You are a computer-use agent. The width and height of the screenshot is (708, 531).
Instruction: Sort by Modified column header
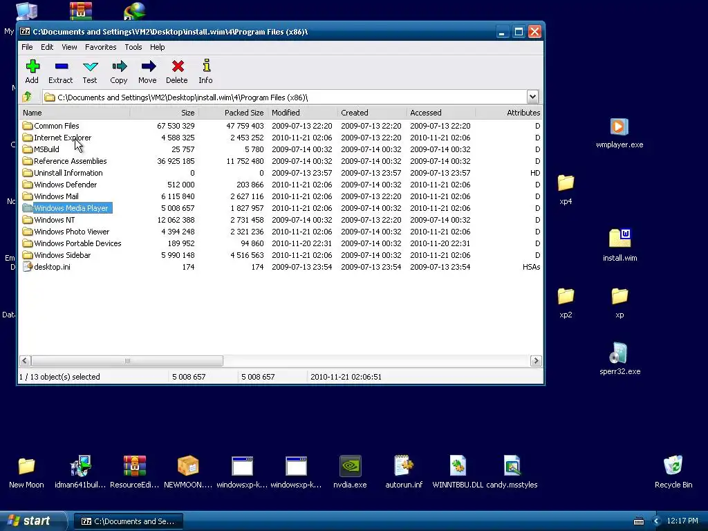(303, 113)
